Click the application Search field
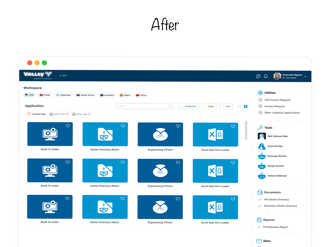Screen dimensions: 330x247 (x=145, y=106)
